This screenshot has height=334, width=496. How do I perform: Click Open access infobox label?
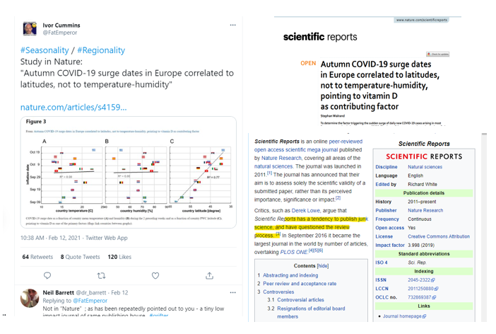click(x=390, y=228)
